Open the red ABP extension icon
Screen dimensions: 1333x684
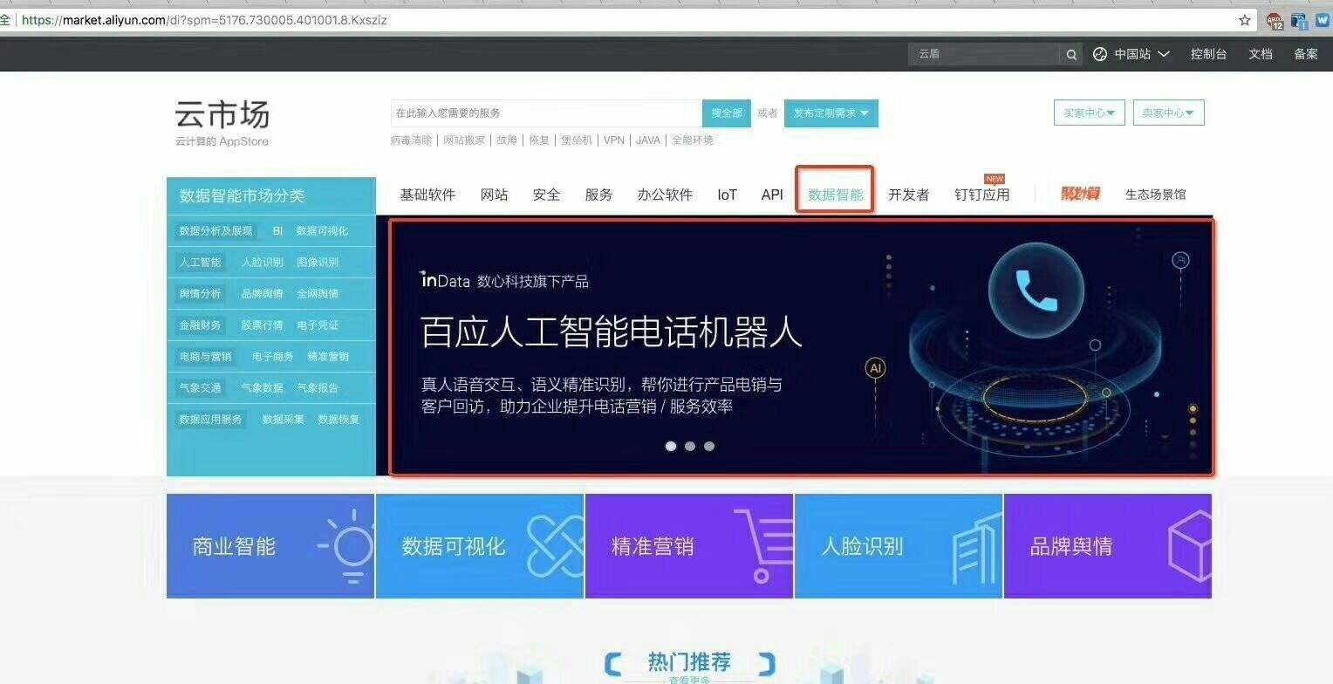coord(1275,21)
